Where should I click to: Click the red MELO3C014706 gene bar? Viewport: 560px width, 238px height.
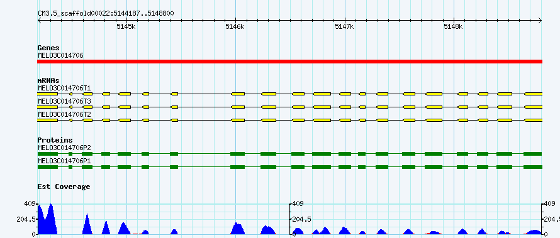289,62
